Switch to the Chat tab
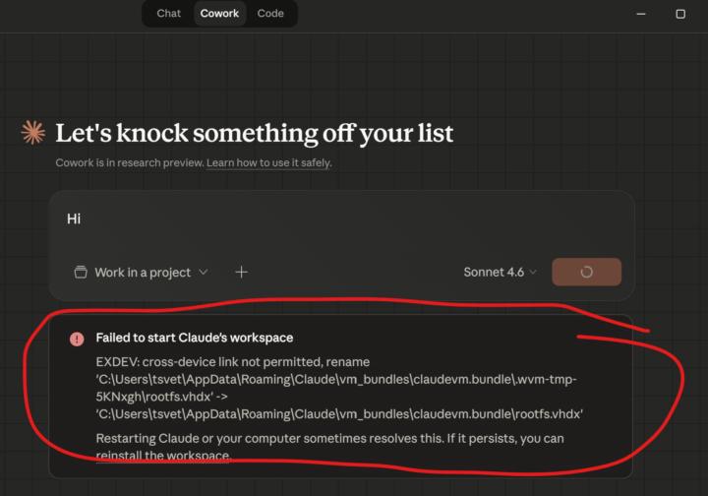 (x=168, y=14)
